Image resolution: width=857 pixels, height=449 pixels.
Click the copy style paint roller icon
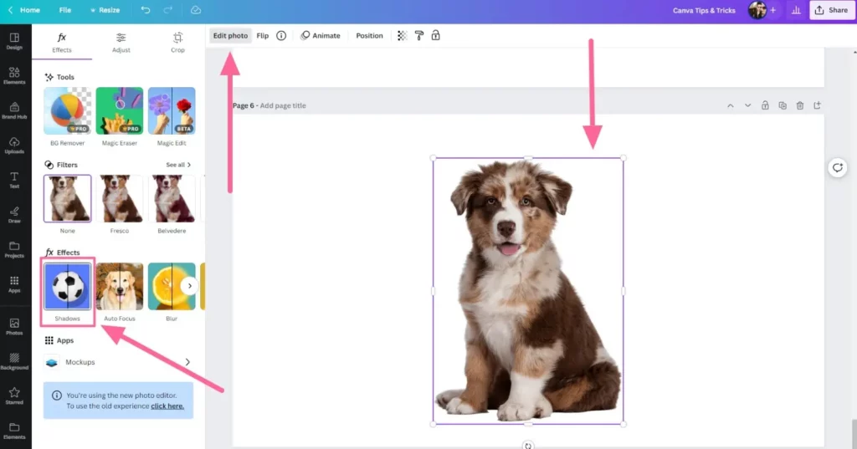[419, 35]
